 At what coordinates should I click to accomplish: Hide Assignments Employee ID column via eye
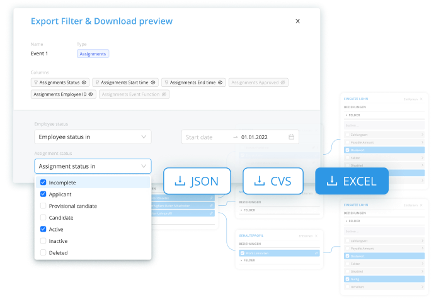91,94
